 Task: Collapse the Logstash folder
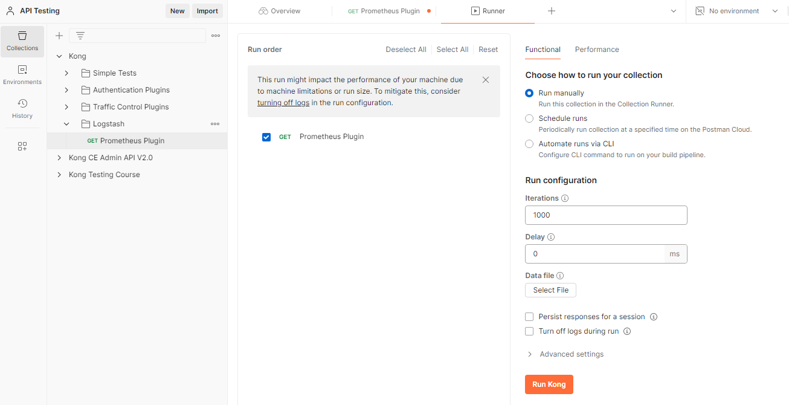point(66,124)
